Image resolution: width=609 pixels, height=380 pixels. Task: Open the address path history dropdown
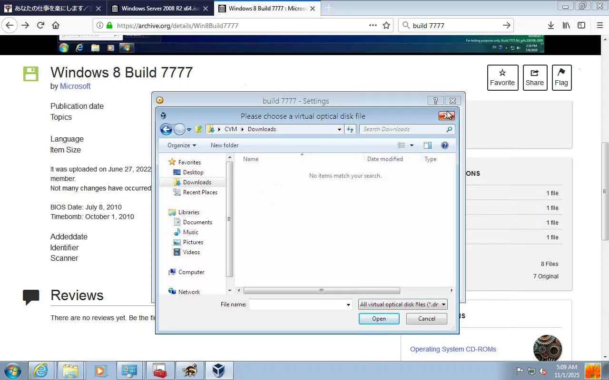[339, 129]
